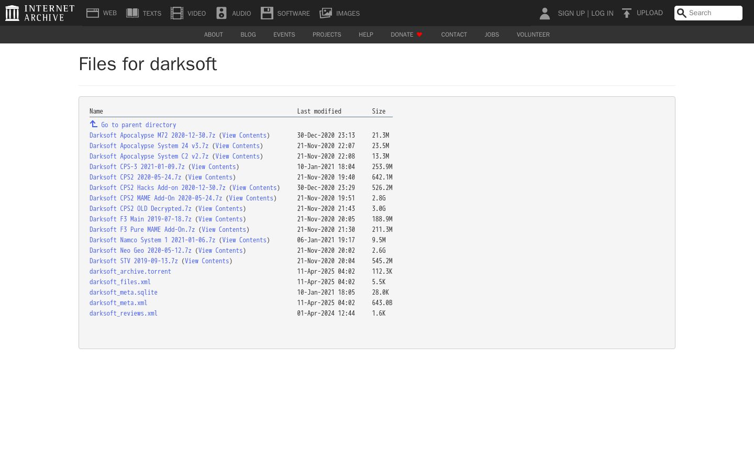Image resolution: width=754 pixels, height=471 pixels.
Task: View Contents of CPS2 2020-05-24 archive
Action: 210,177
